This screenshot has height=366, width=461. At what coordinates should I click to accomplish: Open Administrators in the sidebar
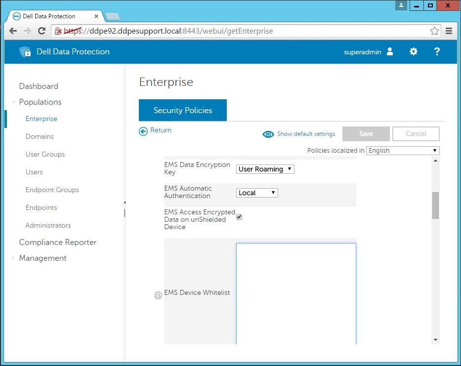pyautogui.click(x=48, y=226)
